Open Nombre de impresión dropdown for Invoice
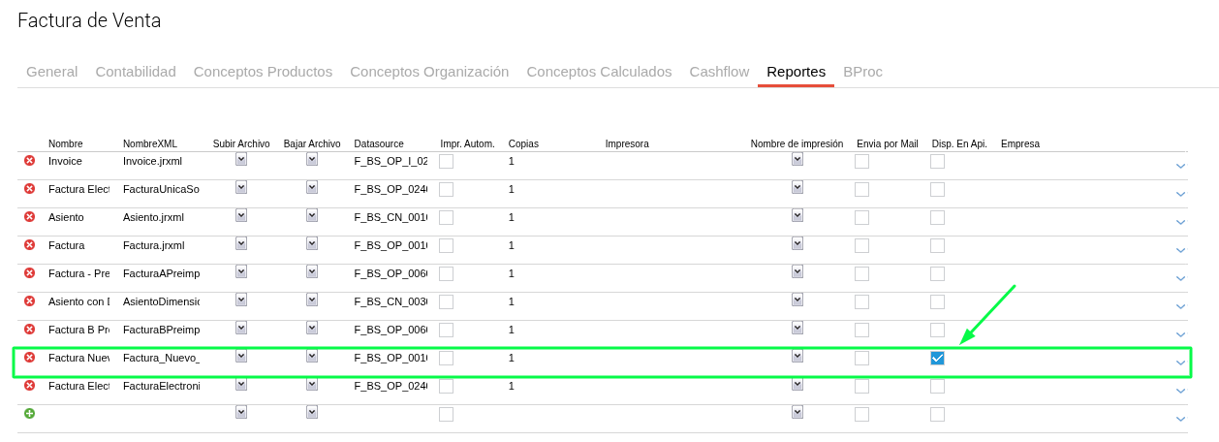The width and height of the screenshot is (1219, 442). (x=797, y=159)
